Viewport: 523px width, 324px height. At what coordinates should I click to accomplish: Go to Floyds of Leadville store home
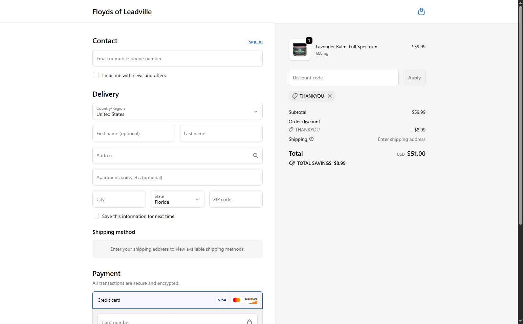tap(122, 12)
